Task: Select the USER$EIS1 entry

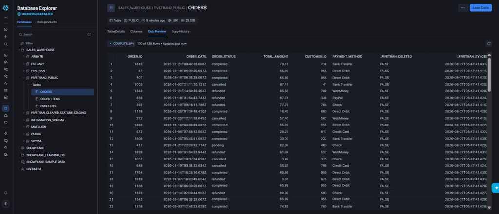Action: (34, 169)
